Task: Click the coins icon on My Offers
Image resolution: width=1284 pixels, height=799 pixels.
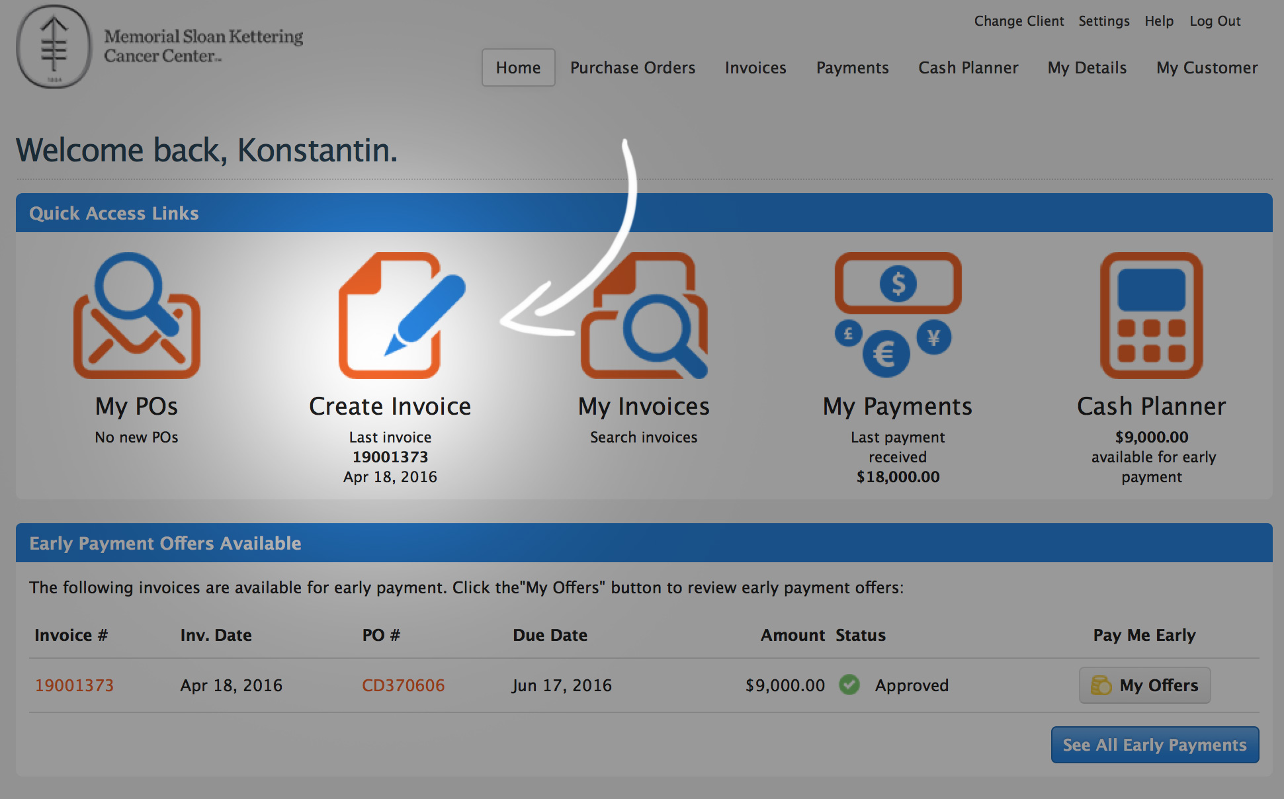Action: point(1101,685)
